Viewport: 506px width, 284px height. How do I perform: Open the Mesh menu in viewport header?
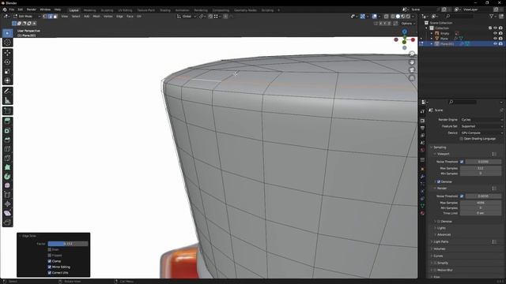point(96,16)
